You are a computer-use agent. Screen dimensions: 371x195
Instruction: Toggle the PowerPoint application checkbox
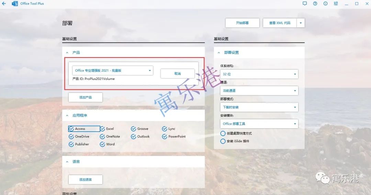(165, 137)
